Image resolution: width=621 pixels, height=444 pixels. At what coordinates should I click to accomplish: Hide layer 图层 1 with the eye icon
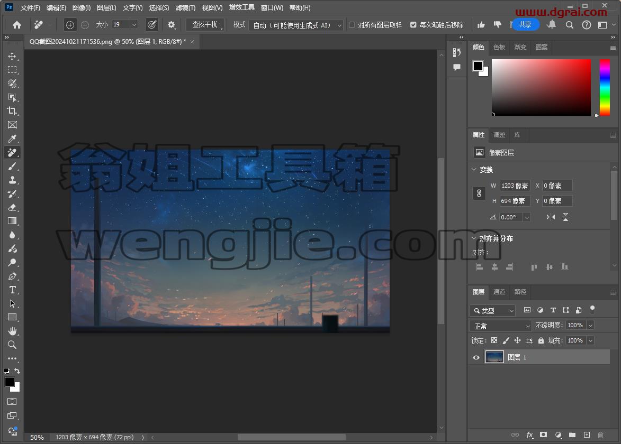pyautogui.click(x=476, y=357)
